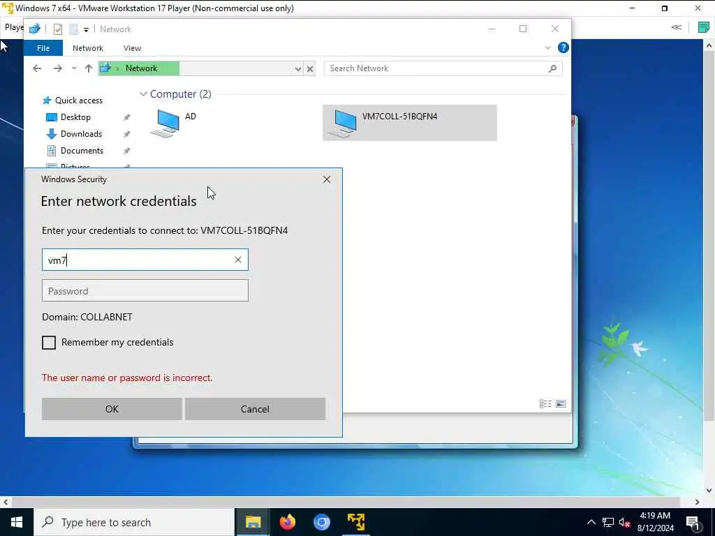Click the muted volume tray icon
The height and width of the screenshot is (536, 715).
pyautogui.click(x=624, y=522)
